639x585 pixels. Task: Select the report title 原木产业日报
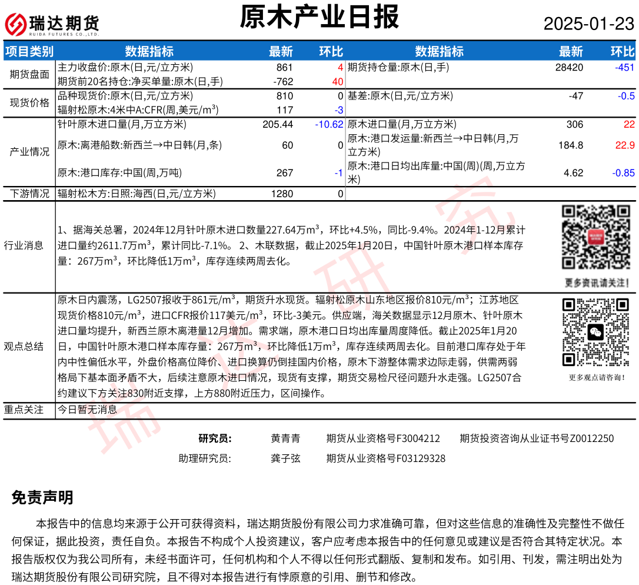coord(319,18)
